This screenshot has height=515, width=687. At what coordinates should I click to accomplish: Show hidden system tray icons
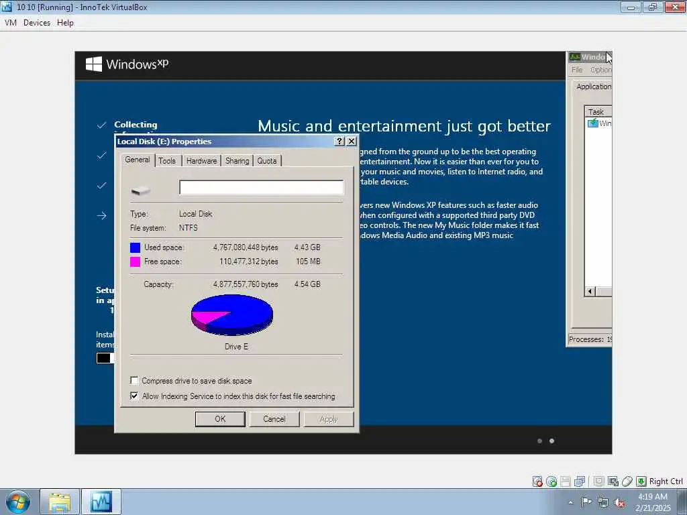[570, 502]
